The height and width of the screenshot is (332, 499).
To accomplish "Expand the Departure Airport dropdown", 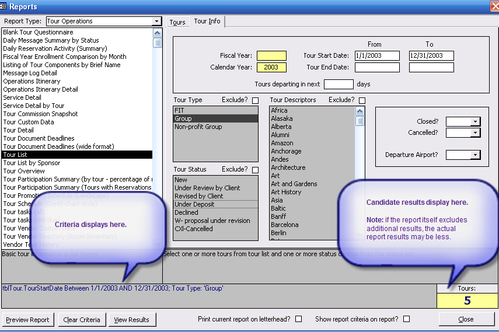I will 476,155.
